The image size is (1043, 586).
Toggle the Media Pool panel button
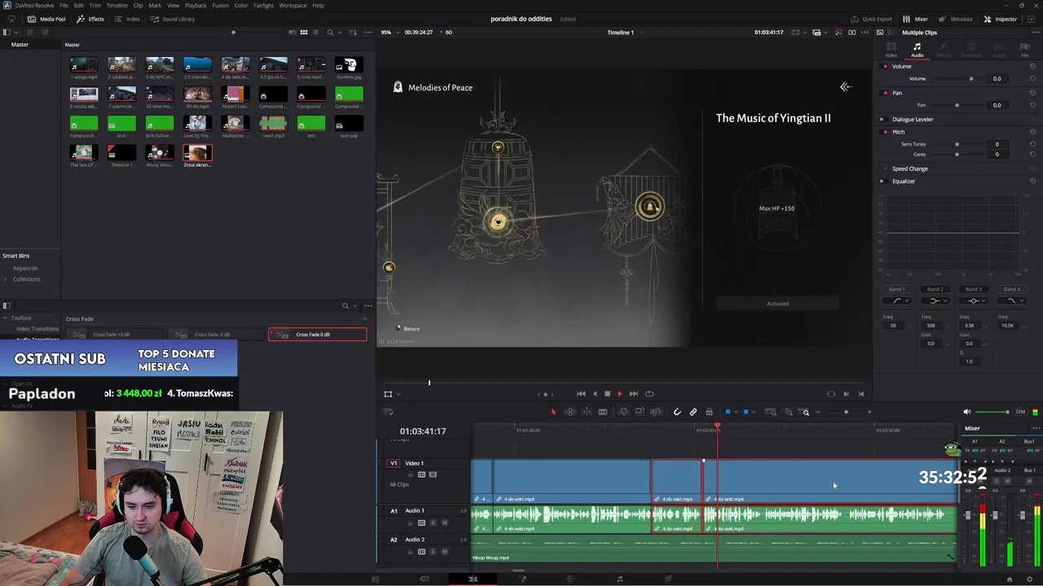(46, 19)
